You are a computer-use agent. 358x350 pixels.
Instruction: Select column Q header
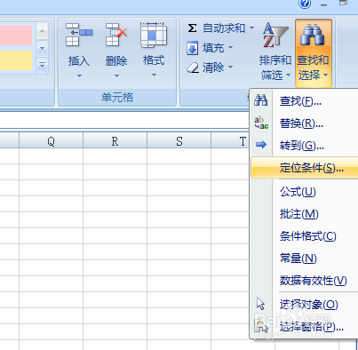click(x=52, y=141)
